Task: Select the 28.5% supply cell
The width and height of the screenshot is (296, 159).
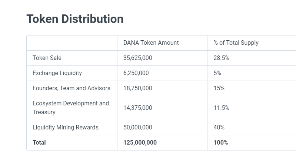Action: [222, 58]
